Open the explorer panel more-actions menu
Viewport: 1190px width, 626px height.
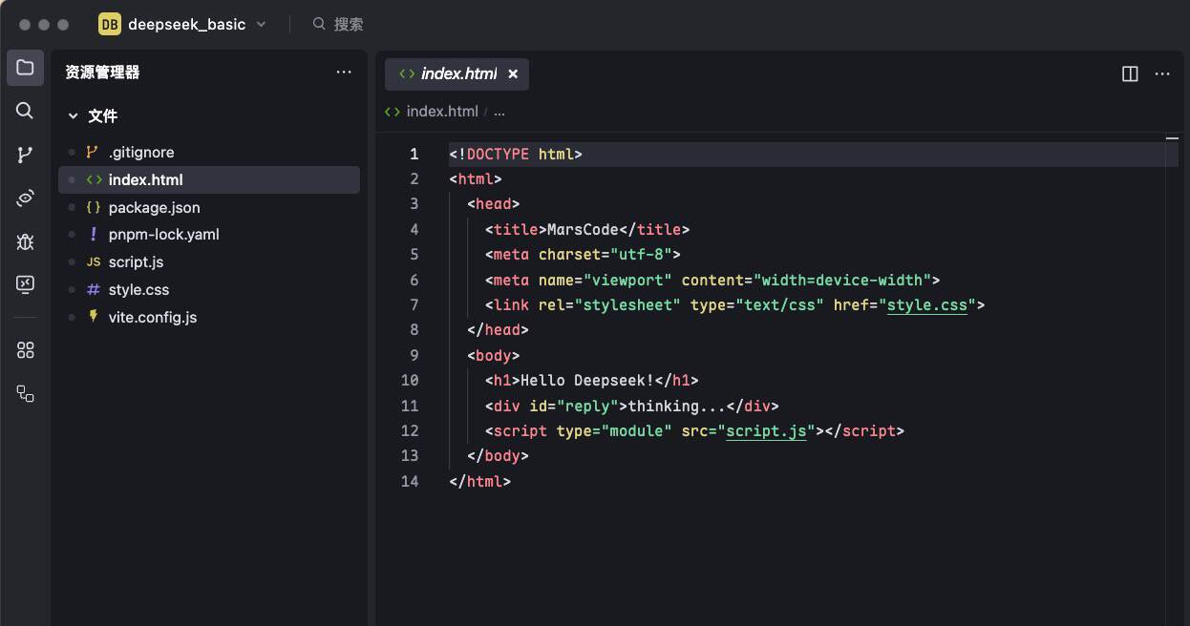[344, 73]
